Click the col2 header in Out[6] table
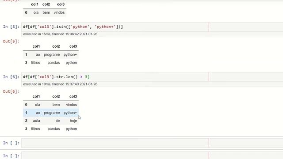Image resolution: width=283 pixels, height=159 pixels. (x=56, y=96)
